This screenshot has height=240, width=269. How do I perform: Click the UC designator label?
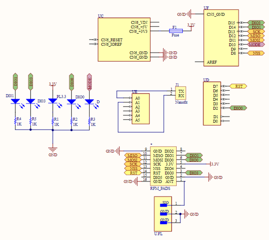[101, 16]
